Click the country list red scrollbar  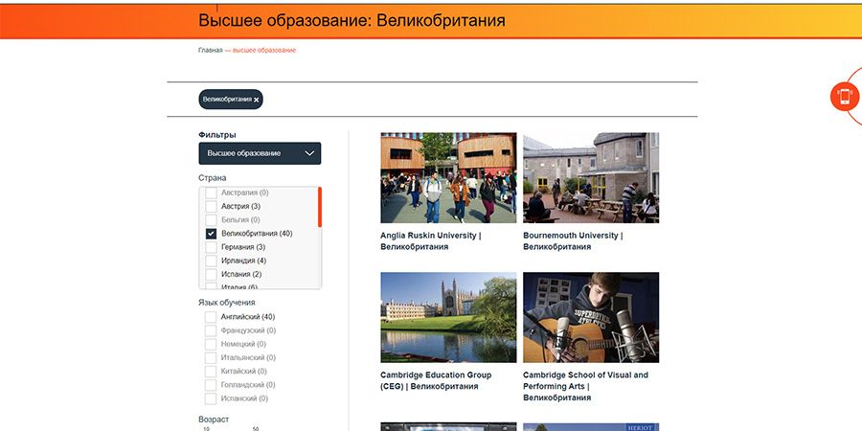click(319, 207)
